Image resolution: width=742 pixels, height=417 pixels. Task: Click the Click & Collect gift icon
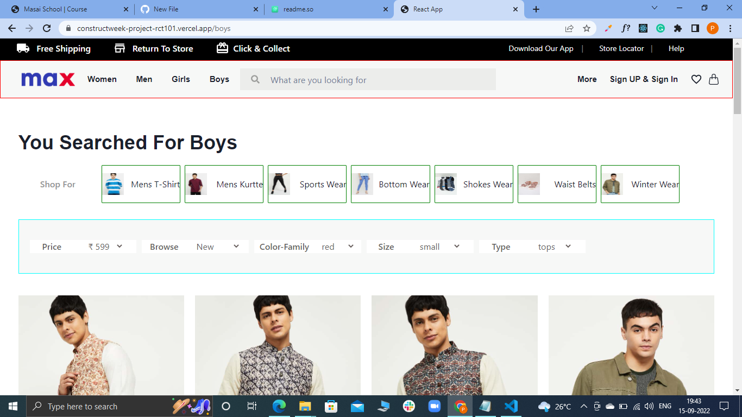[222, 48]
